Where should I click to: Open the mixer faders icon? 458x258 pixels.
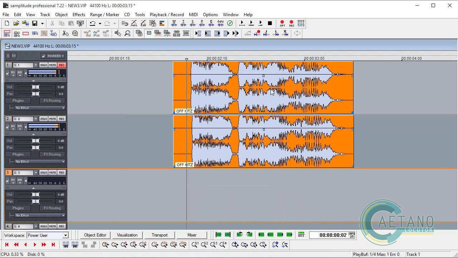[301, 23]
